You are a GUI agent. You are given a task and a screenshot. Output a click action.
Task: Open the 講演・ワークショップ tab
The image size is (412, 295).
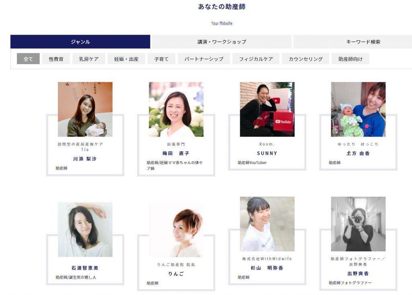tap(222, 42)
